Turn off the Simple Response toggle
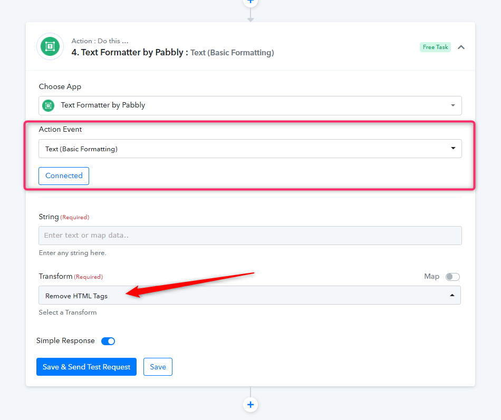This screenshot has width=501, height=420. point(108,341)
